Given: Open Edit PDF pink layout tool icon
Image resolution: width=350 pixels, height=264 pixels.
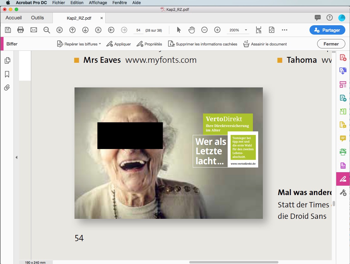Looking at the screenshot, I should [x=343, y=84].
